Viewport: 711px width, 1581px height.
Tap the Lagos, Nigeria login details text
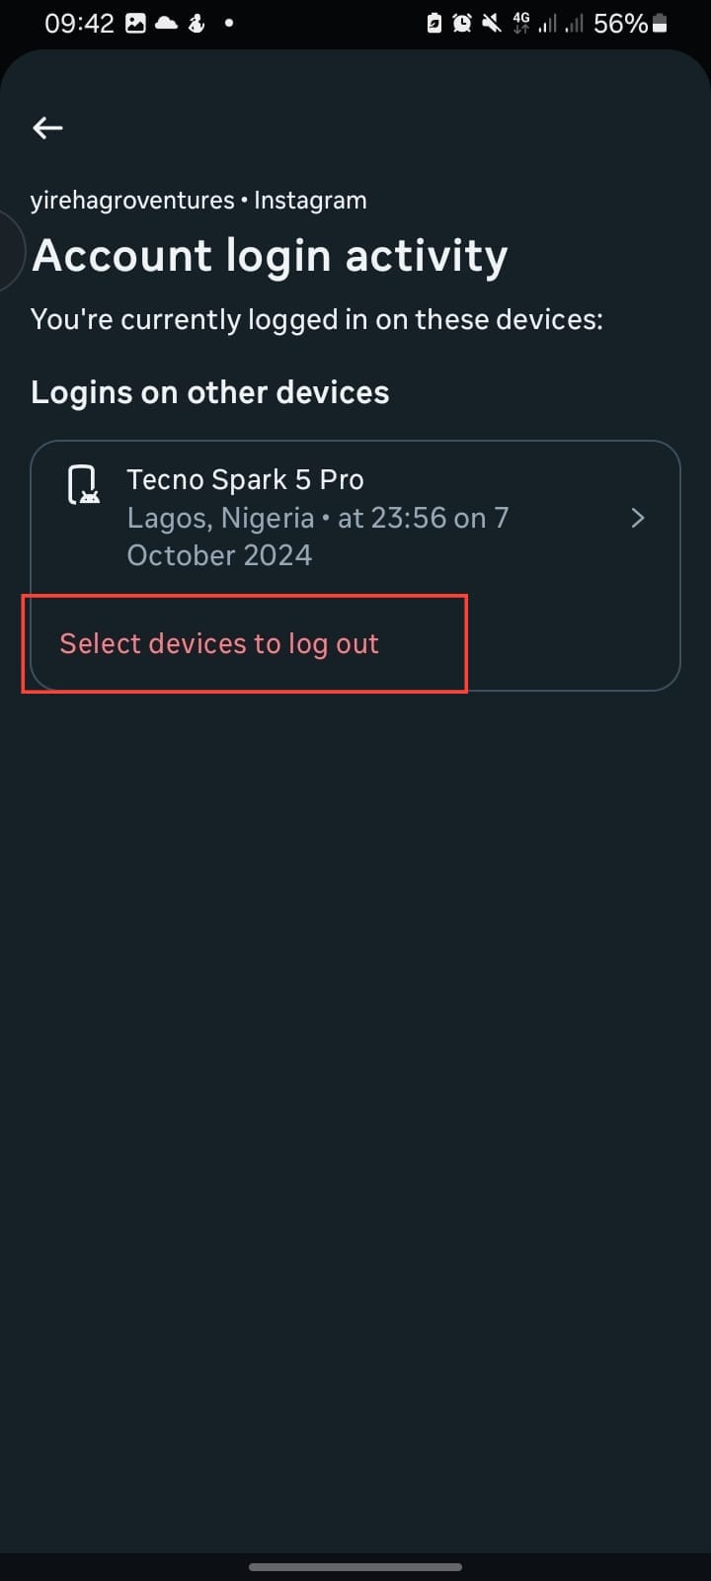tap(318, 536)
